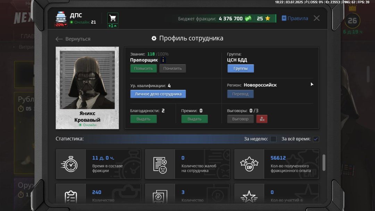The height and width of the screenshot is (211, 375).
Task: Click the level 26 circle badge
Action: [x=352, y=21]
